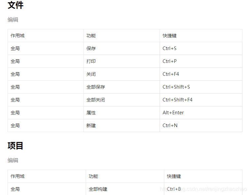Screen dimensions: 250x195
Task: Click the 项目 section heading
Action: [x=15, y=146]
